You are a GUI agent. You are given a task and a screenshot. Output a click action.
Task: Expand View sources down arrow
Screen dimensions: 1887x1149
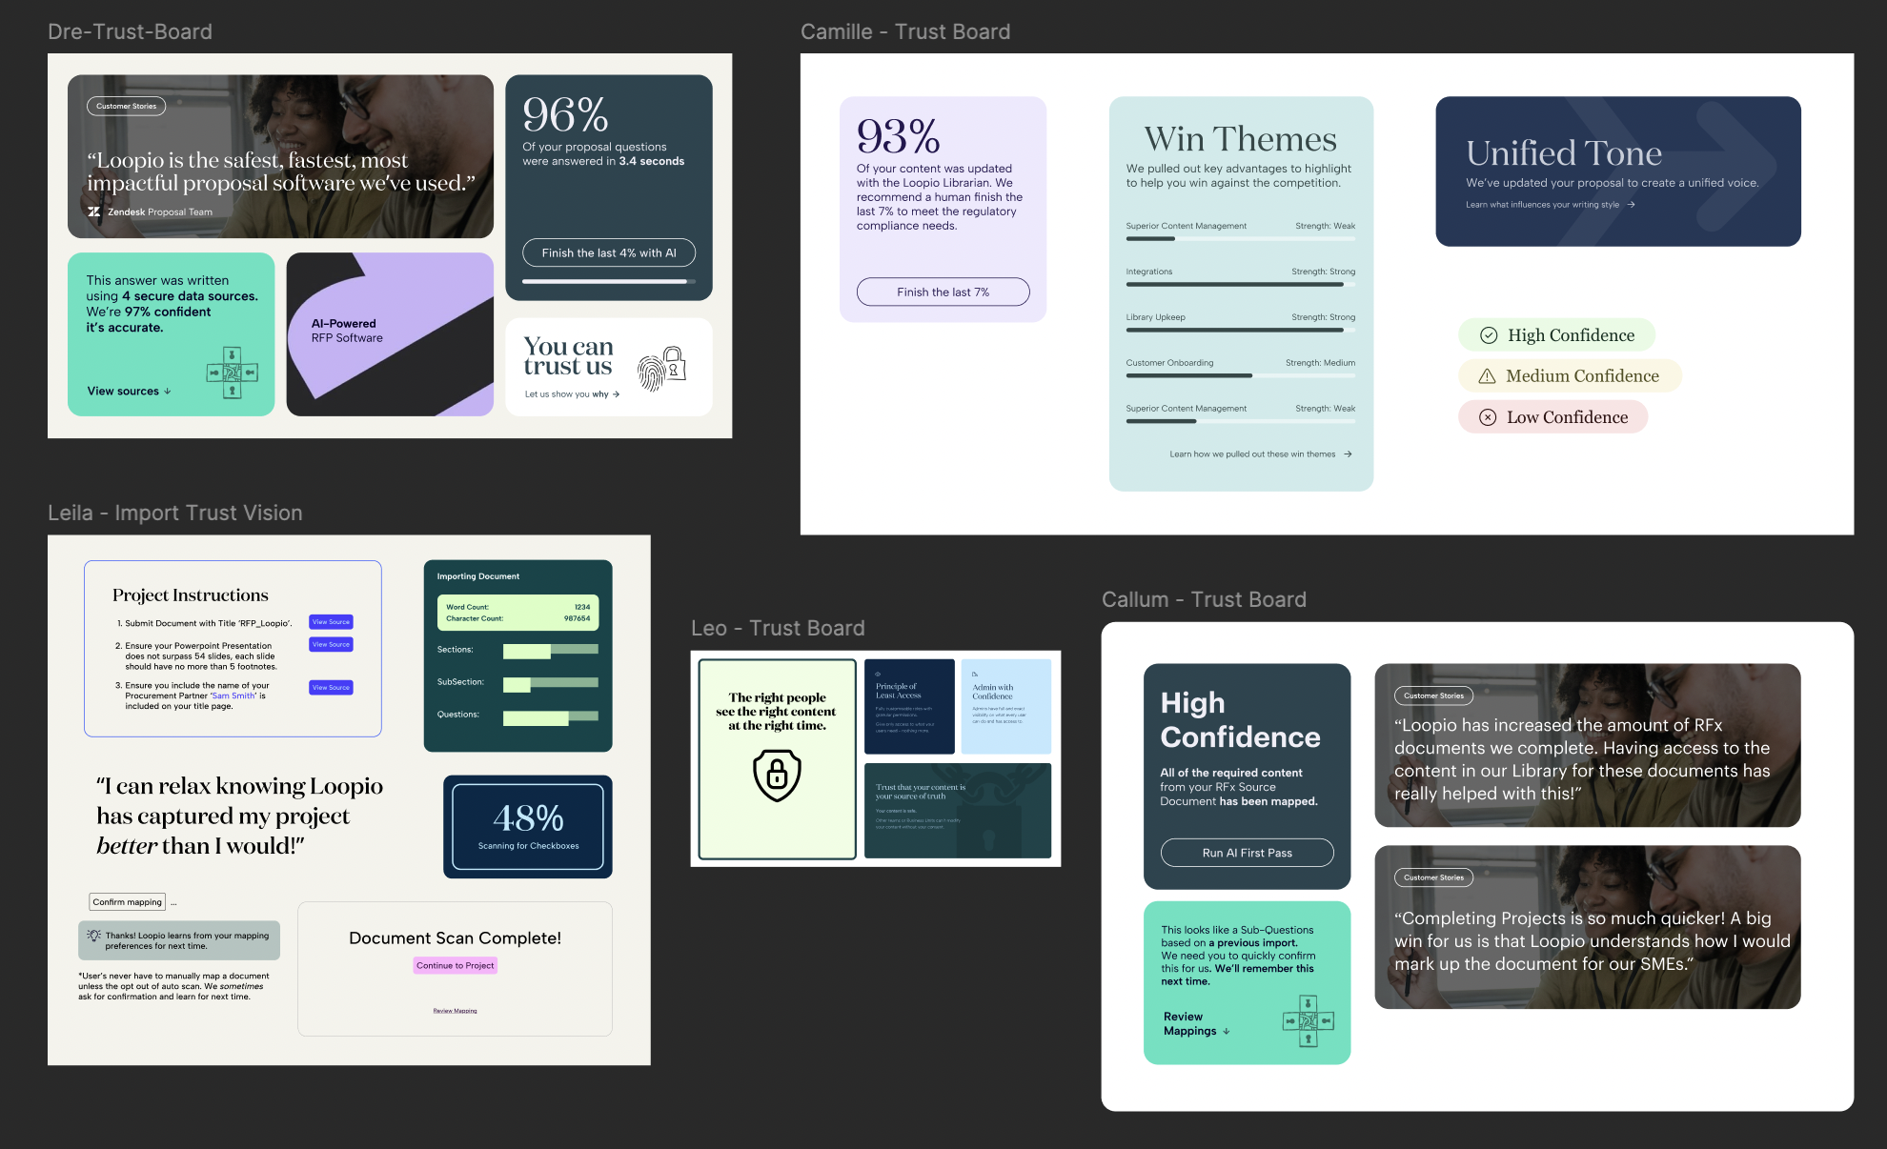168,392
